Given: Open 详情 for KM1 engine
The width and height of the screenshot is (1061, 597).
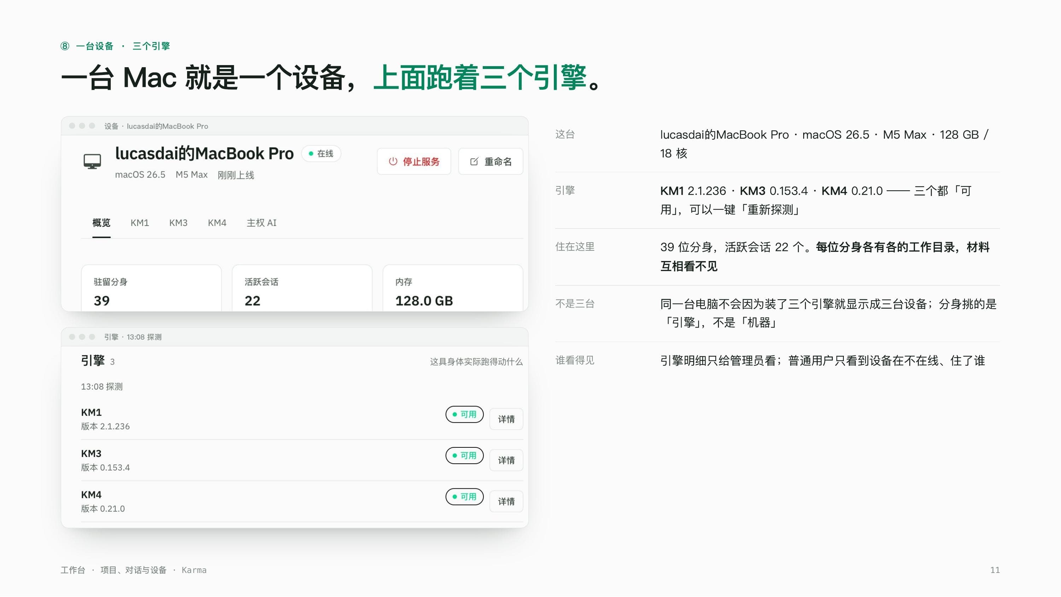Looking at the screenshot, I should point(506,419).
